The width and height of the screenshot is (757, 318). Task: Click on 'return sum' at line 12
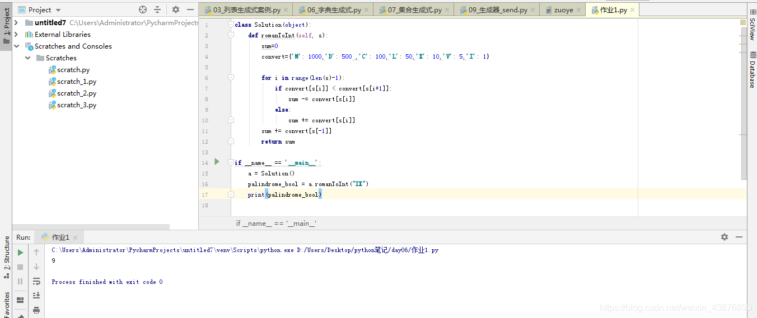(x=278, y=141)
